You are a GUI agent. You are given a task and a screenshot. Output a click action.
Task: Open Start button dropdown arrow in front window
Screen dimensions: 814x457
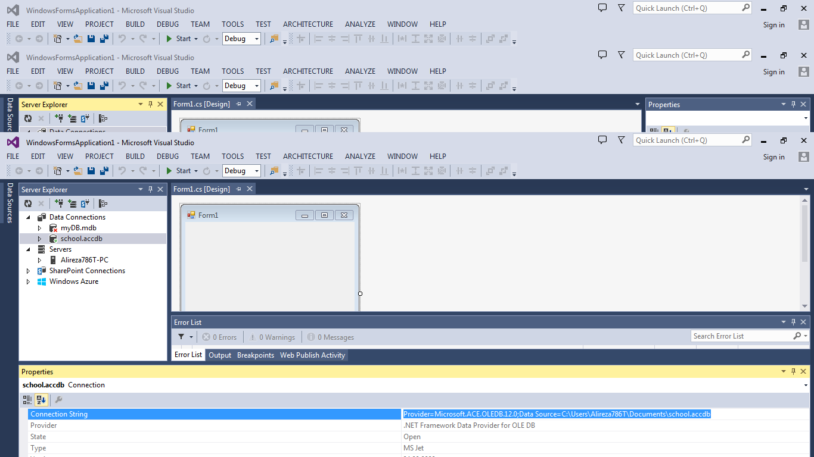point(195,171)
